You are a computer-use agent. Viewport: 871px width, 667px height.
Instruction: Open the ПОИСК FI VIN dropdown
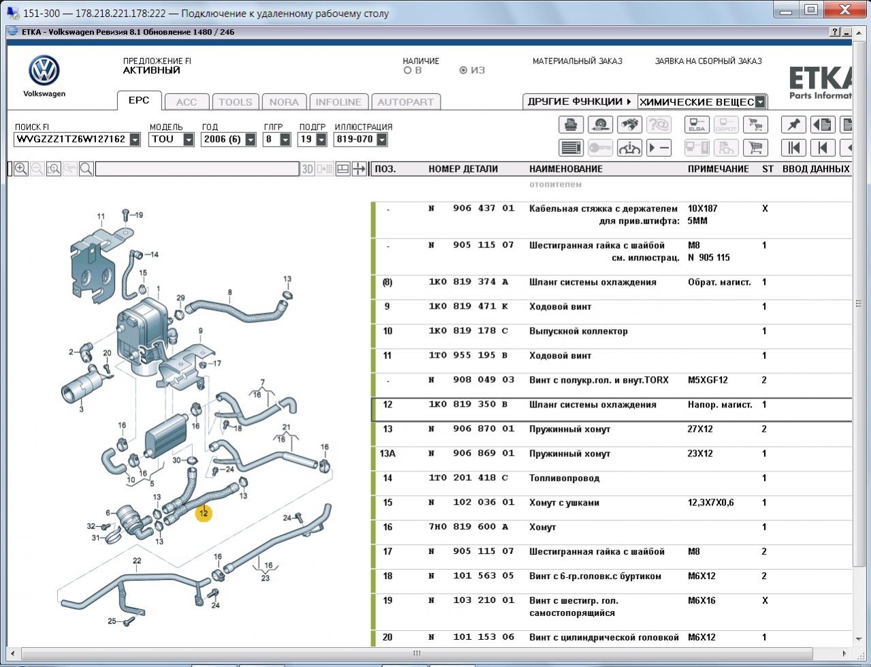tap(135, 140)
